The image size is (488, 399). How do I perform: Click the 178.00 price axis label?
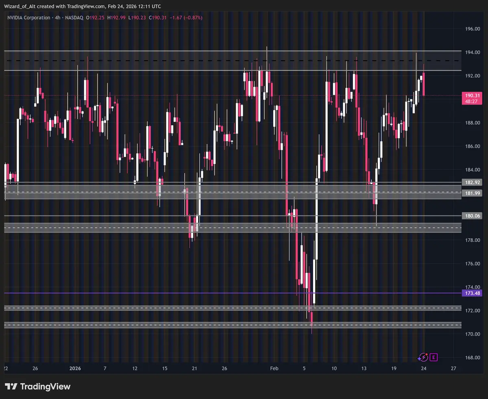click(x=472, y=240)
